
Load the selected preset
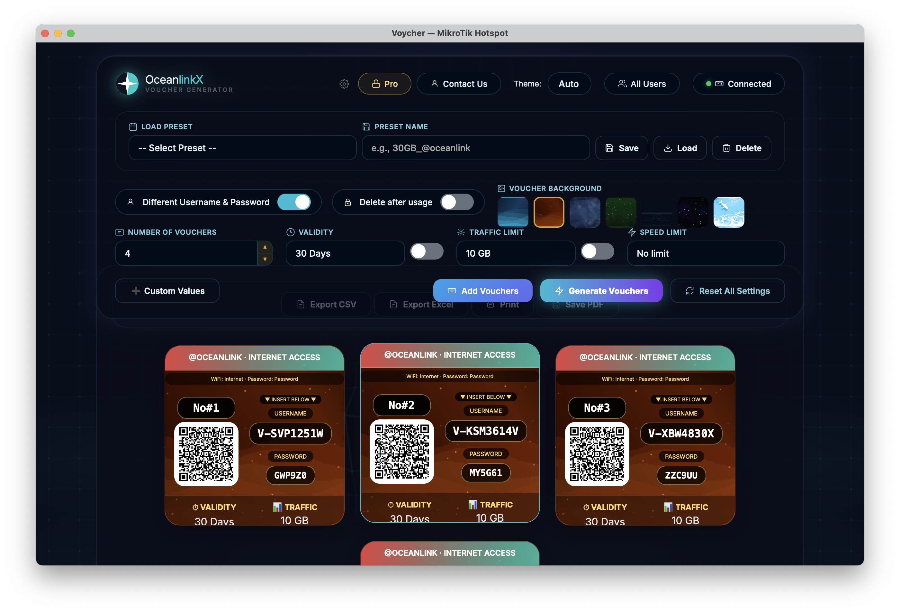pos(680,148)
